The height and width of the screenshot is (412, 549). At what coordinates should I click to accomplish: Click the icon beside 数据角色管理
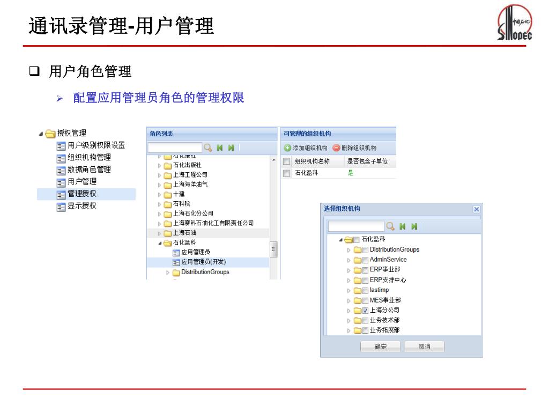(x=61, y=170)
